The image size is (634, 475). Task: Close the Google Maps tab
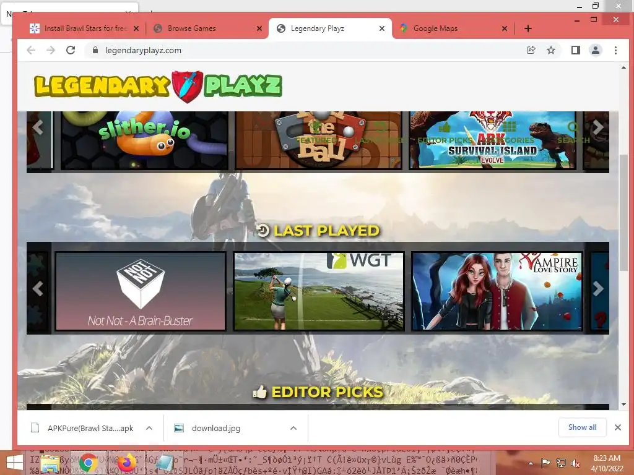tap(504, 28)
